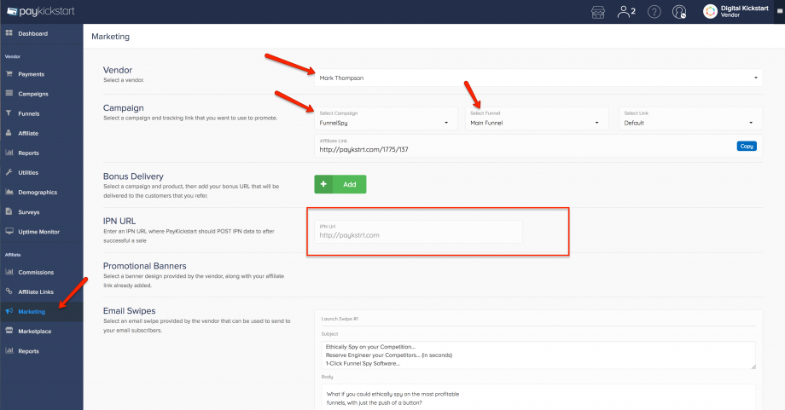
Task: Click the Marketing page title
Action: (x=111, y=37)
